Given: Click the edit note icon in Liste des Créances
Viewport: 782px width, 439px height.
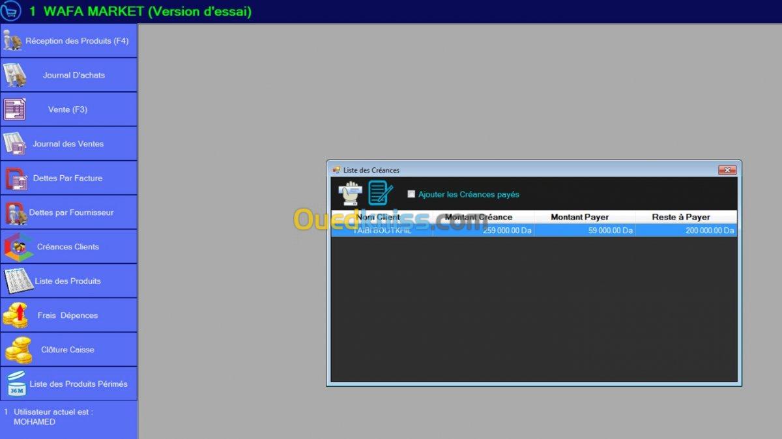Looking at the screenshot, I should 381,193.
